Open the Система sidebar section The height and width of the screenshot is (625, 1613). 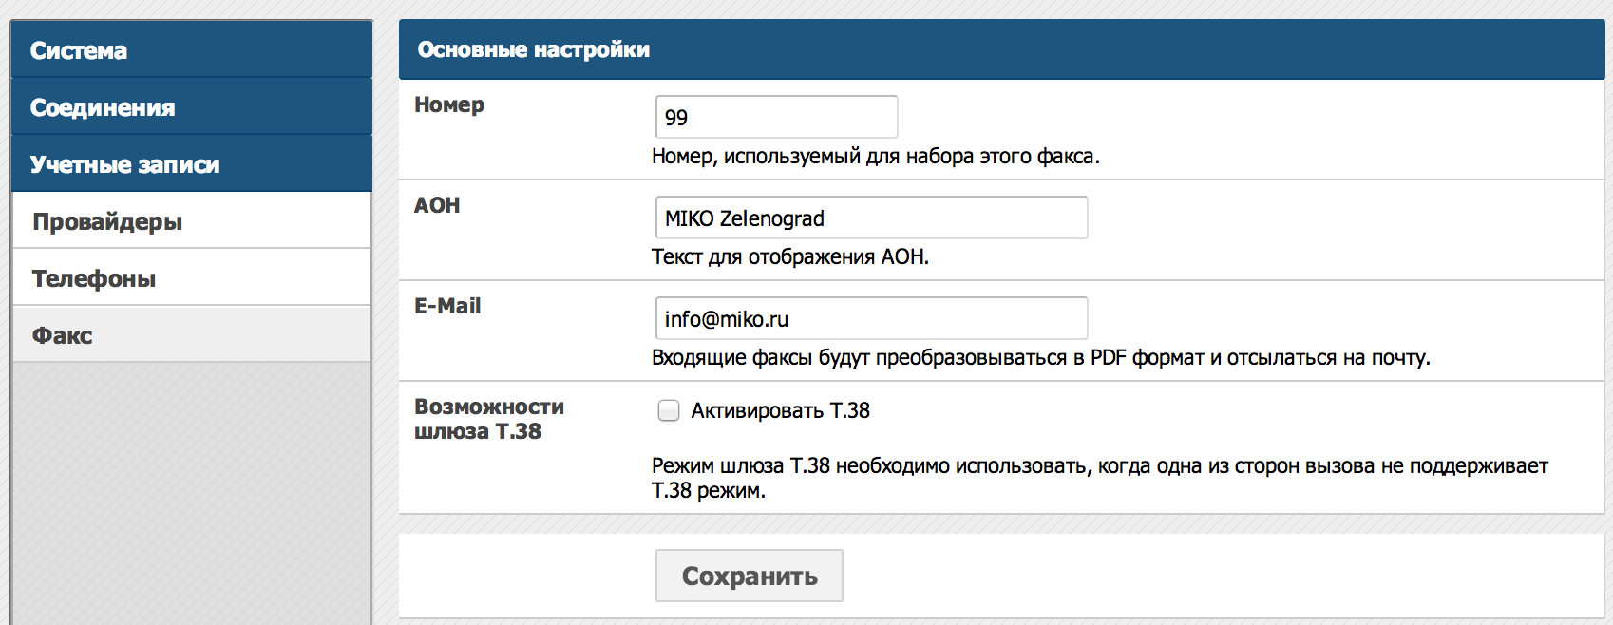191,49
